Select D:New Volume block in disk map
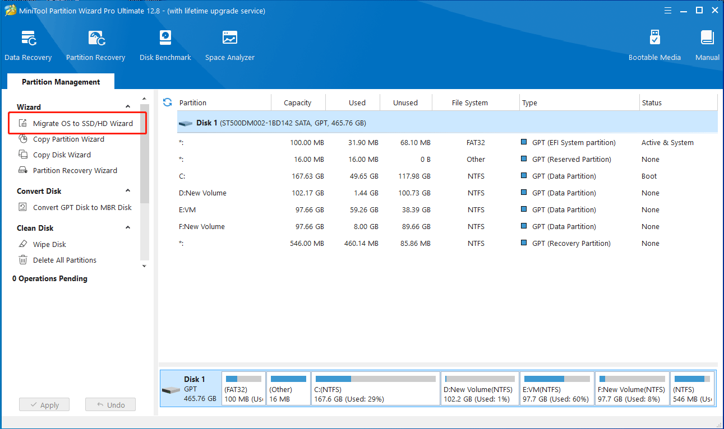Viewport: 724px width, 429px height. pos(479,388)
